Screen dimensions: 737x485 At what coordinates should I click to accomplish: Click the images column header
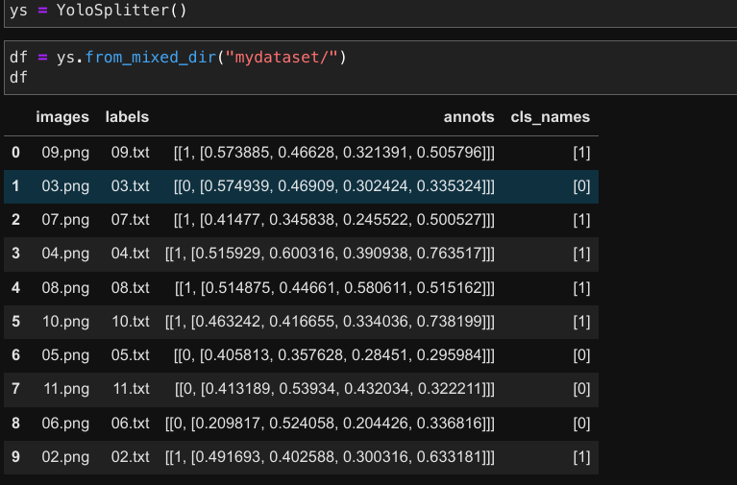(x=62, y=117)
